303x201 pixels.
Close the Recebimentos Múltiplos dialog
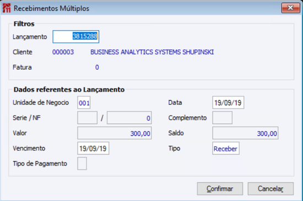coord(290,8)
